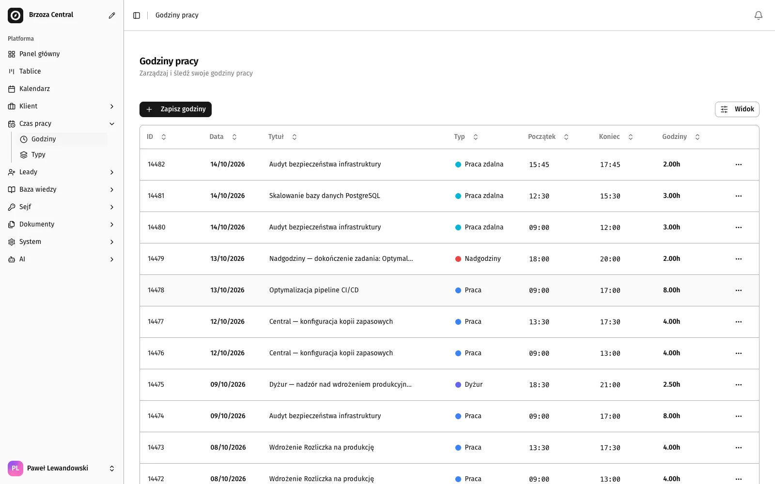Toggle the sidebar panel icon
This screenshot has height=484, width=775.
point(137,15)
